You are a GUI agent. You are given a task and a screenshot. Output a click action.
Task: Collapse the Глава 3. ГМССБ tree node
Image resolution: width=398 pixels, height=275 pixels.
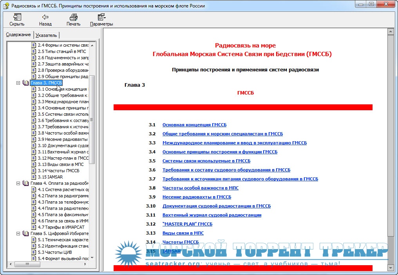(x=18, y=83)
